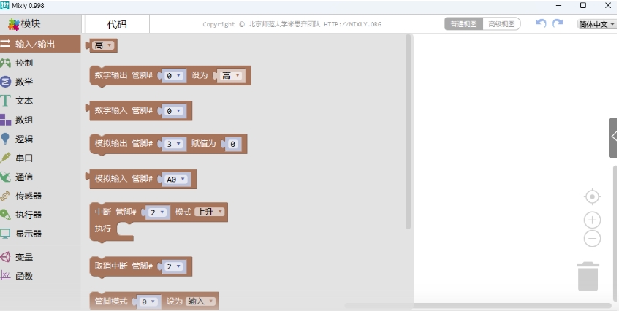Open the 代码 tab

[x=117, y=24]
